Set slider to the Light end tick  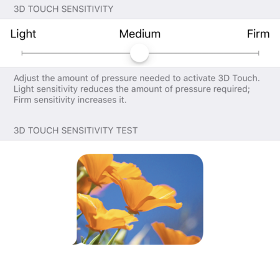click(22, 53)
